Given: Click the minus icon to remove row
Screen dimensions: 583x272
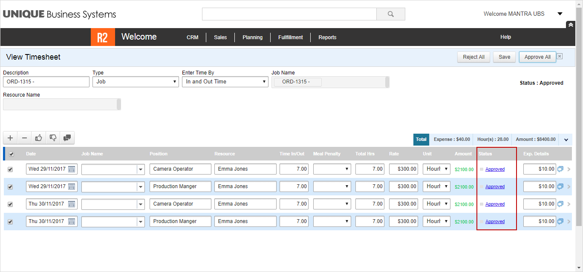Looking at the screenshot, I should pos(24,138).
